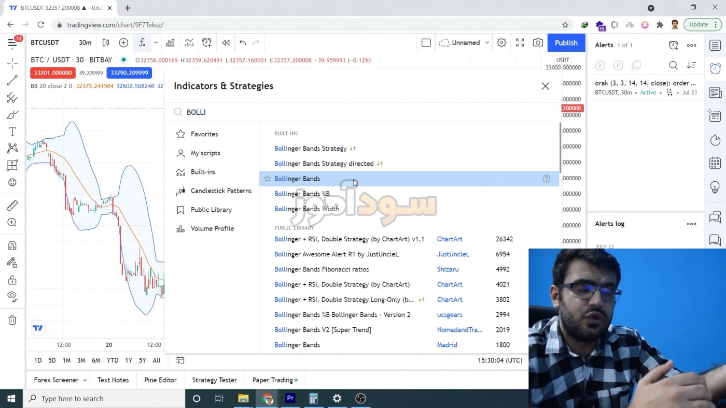The height and width of the screenshot is (408, 726).
Task: Open the Pine Editor tab
Action: (160, 380)
